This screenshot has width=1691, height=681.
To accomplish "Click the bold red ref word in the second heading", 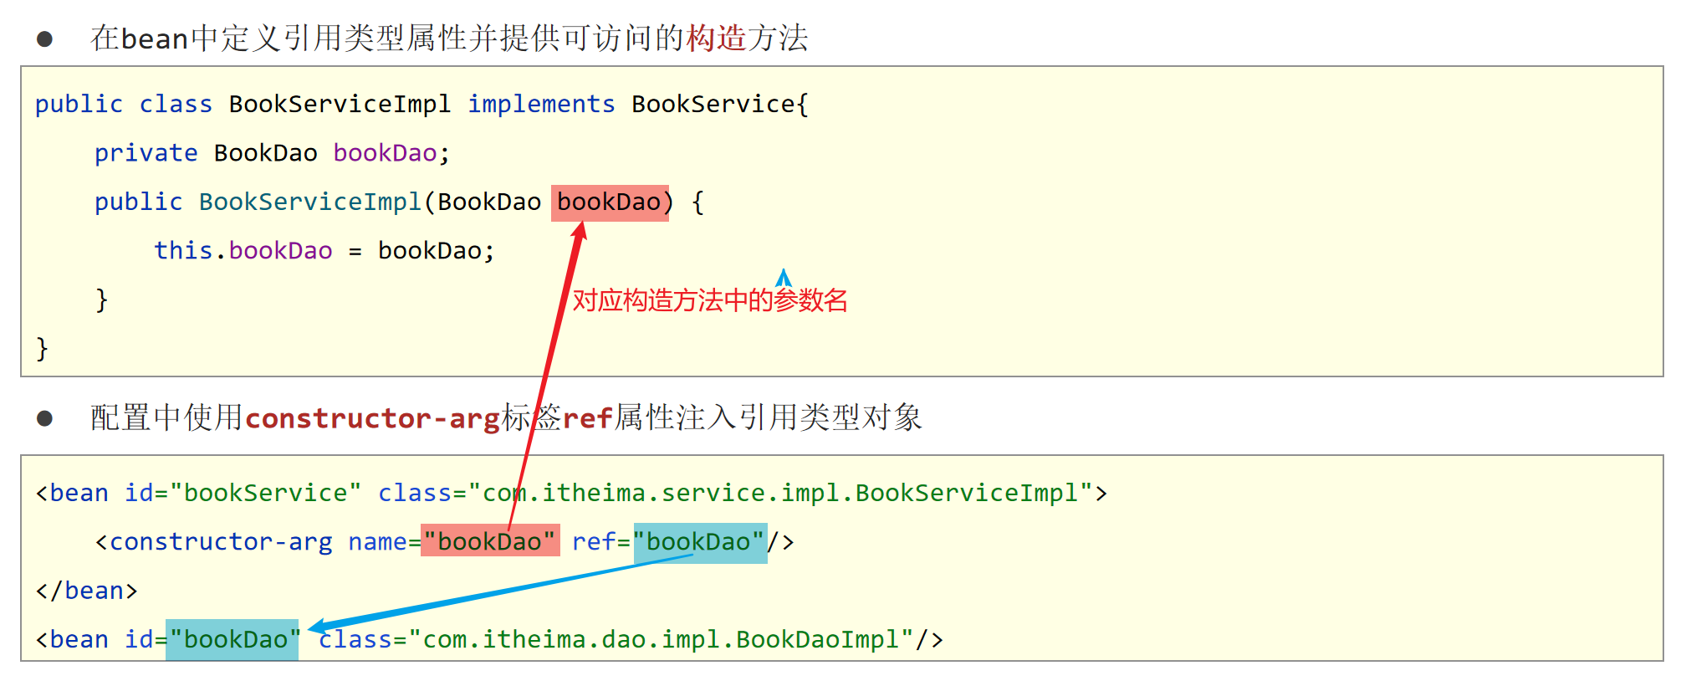I will pos(588,418).
